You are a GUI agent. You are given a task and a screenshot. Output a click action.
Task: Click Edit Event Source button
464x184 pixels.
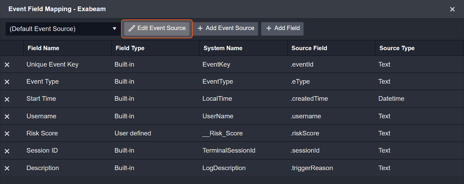pos(157,29)
